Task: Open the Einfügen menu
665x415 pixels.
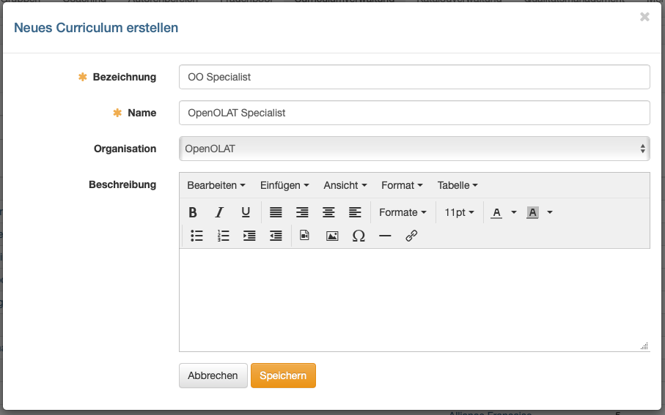Action: coord(284,185)
